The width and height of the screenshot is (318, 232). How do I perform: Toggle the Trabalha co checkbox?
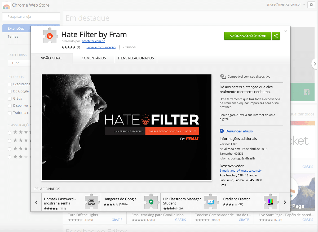click(10, 113)
